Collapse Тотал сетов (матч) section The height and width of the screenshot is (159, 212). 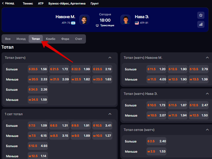click(207, 130)
